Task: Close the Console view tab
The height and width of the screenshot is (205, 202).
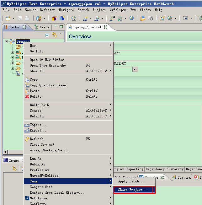Action: point(162,177)
